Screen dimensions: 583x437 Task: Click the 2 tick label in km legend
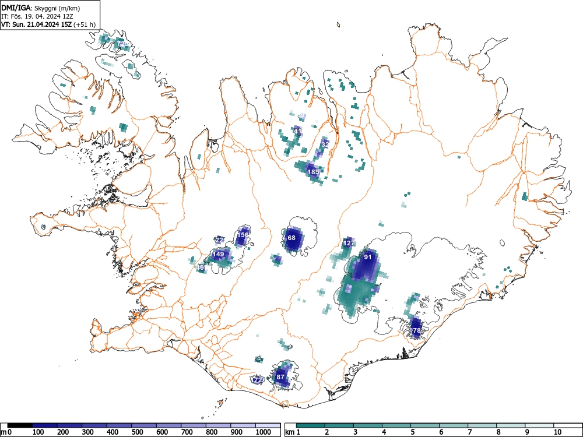point(326,432)
